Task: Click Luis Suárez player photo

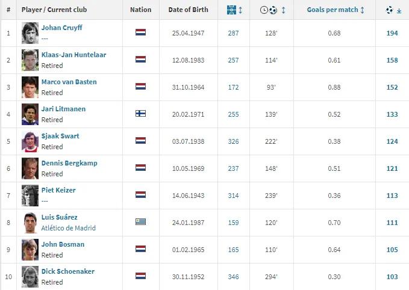Action: click(30, 222)
